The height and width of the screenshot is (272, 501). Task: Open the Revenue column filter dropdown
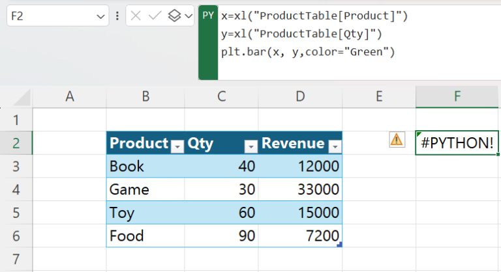(335, 146)
